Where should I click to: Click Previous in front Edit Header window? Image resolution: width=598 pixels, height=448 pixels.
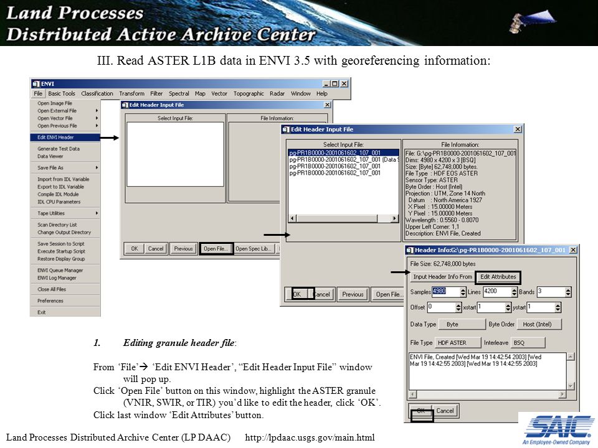point(353,294)
